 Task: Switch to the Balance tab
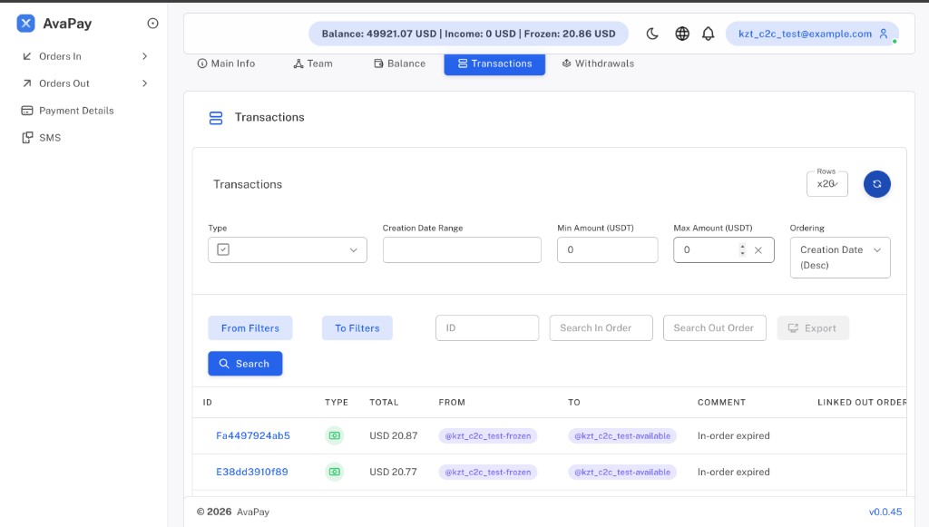pyautogui.click(x=399, y=63)
